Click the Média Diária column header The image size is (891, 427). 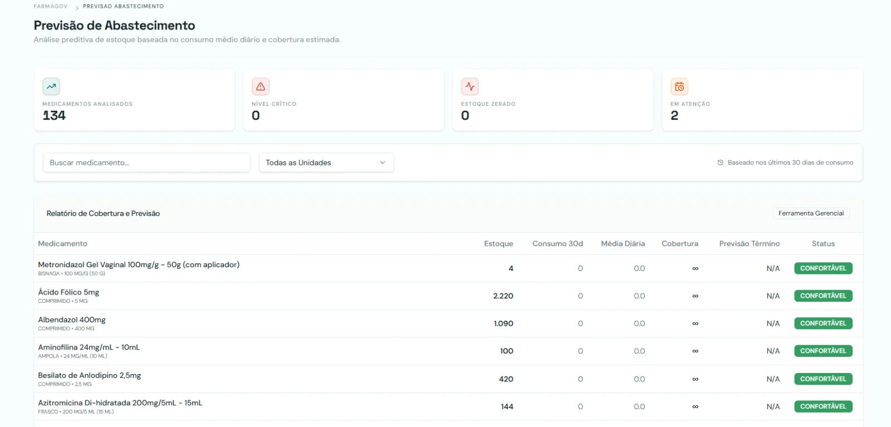click(x=623, y=244)
